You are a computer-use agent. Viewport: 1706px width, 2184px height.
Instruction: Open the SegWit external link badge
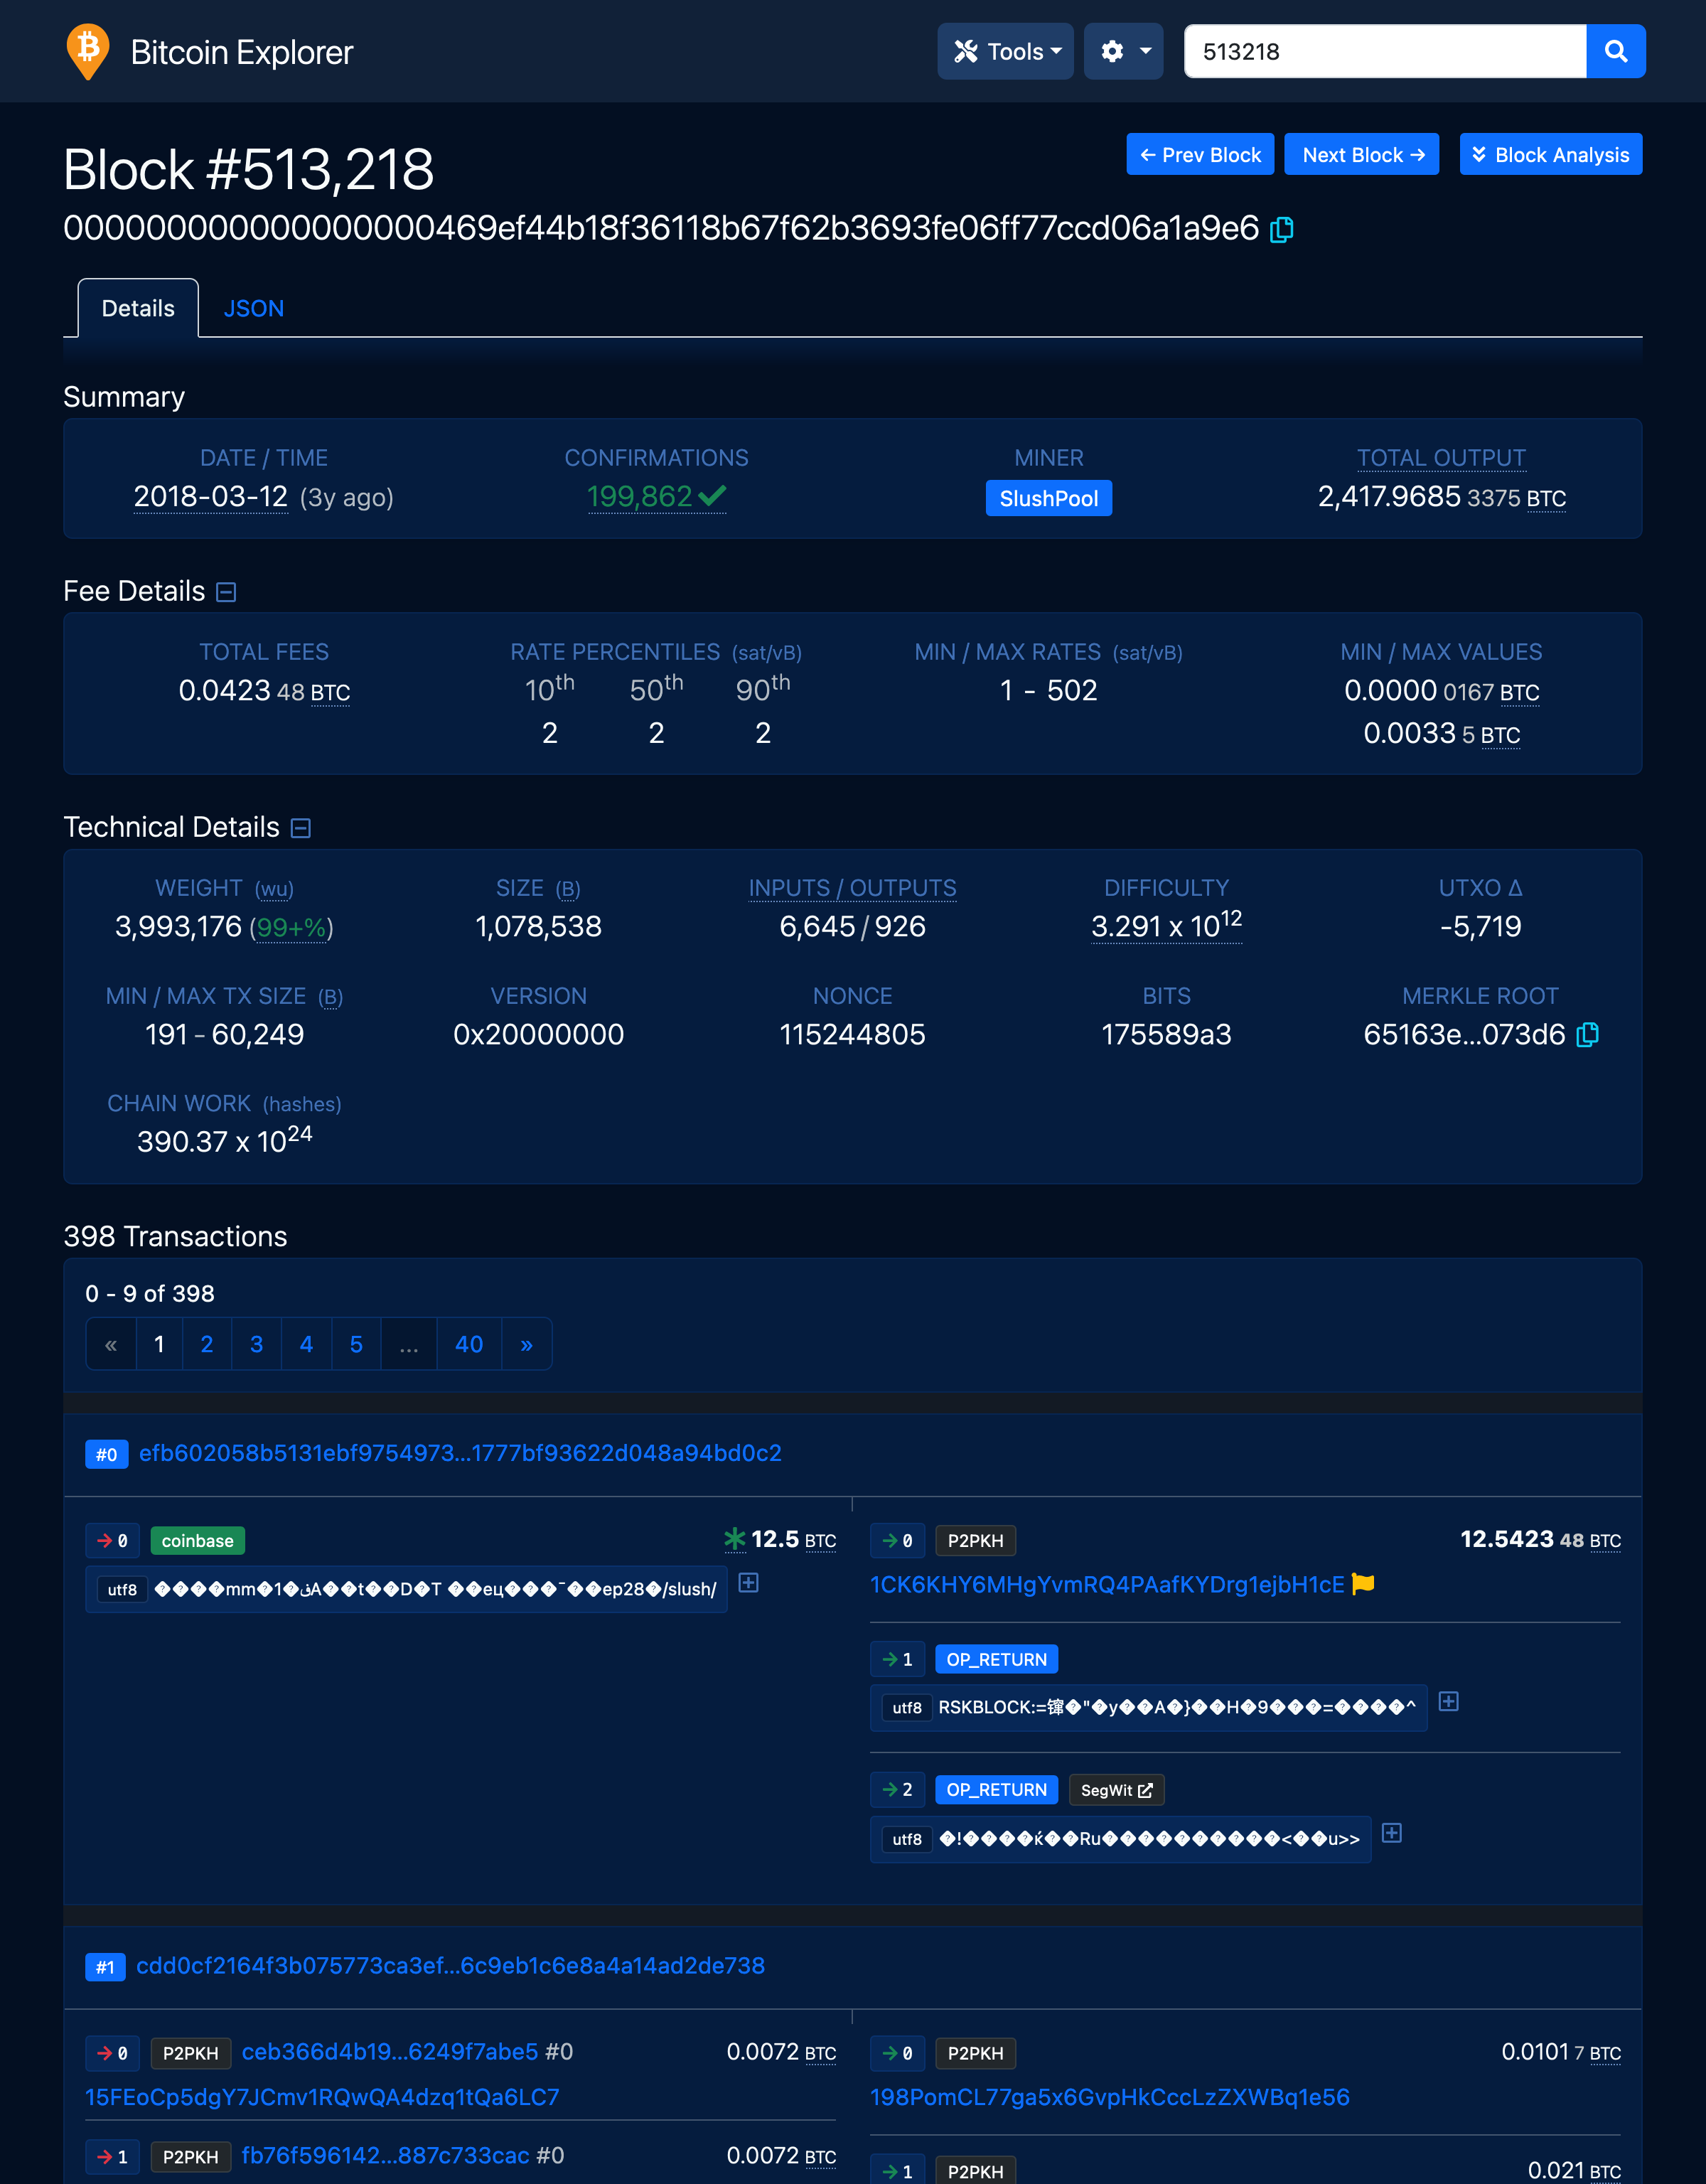pyautogui.click(x=1116, y=1790)
